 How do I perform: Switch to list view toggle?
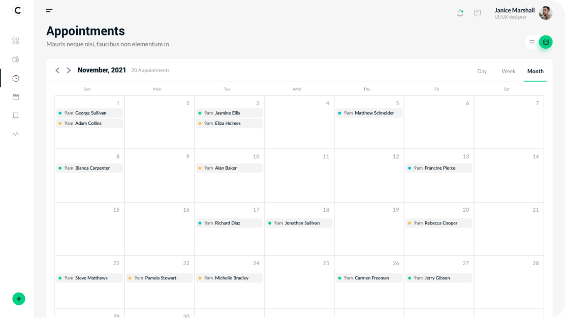tap(532, 42)
